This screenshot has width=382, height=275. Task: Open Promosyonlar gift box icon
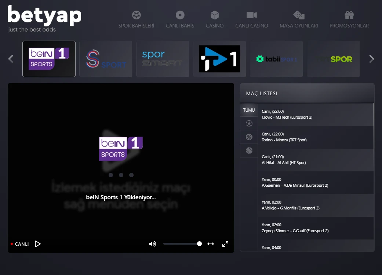(349, 15)
